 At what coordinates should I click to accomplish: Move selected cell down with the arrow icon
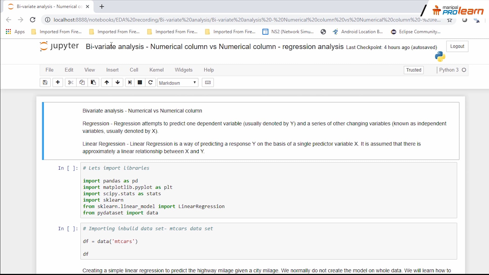coord(118,82)
